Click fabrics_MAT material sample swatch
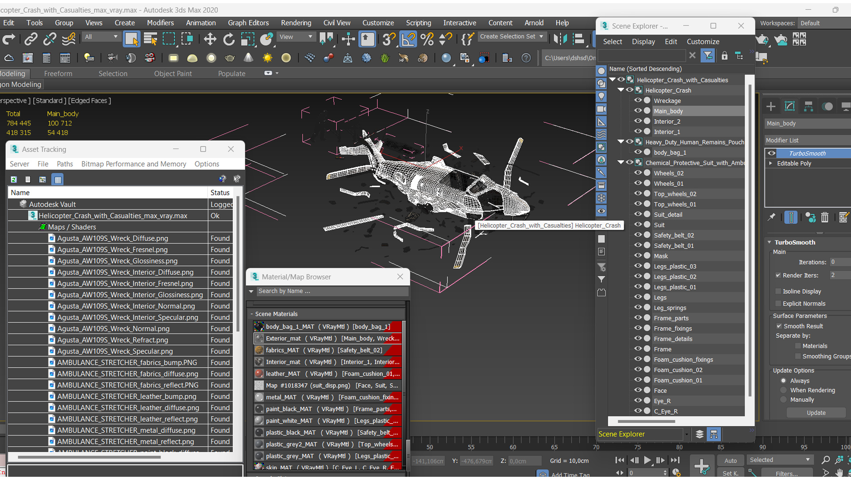 (x=259, y=350)
